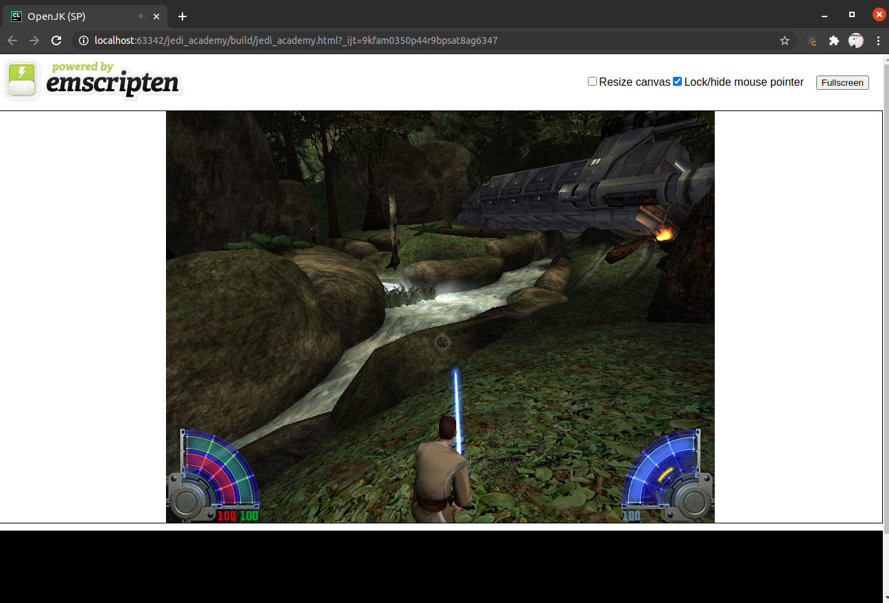Click the health and shield HUD gauge
Viewport: 889px width, 603px height.
213,475
